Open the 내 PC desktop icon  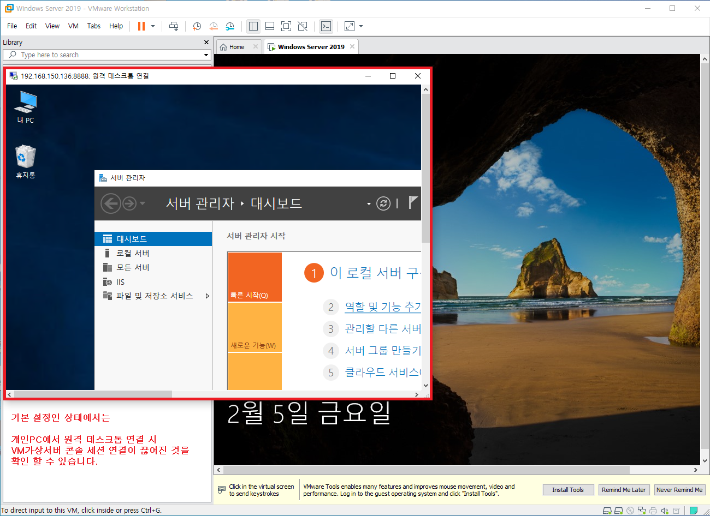26,107
